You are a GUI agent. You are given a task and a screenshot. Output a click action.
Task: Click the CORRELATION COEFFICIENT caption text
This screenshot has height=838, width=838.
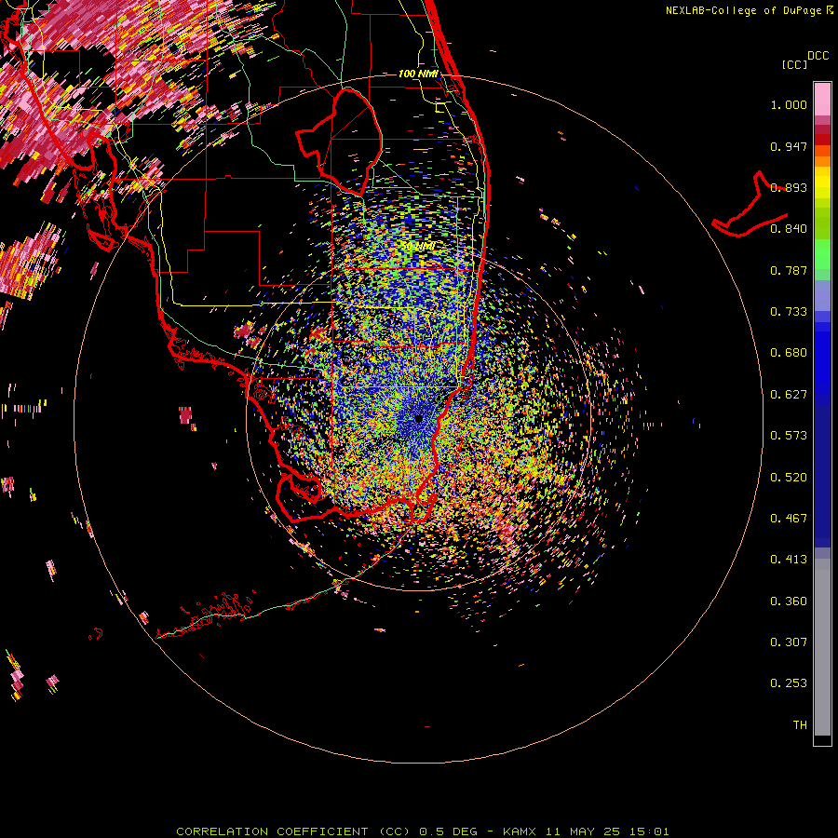pyautogui.click(x=272, y=831)
